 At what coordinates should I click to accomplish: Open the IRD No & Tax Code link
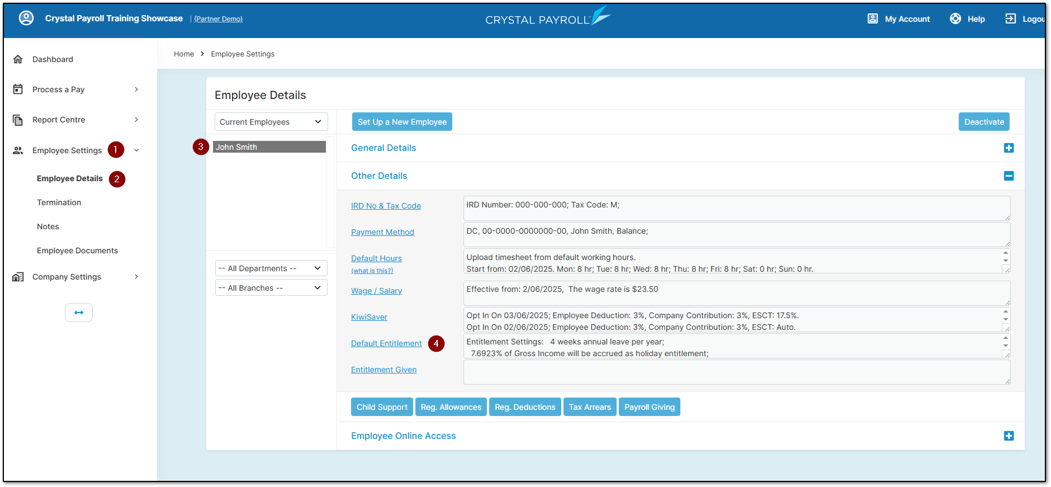[x=386, y=206]
